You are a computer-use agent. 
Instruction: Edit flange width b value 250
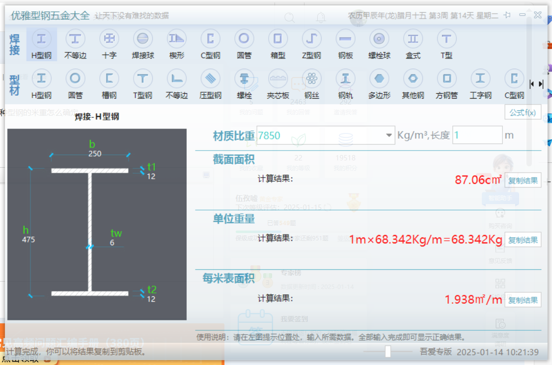pos(95,154)
